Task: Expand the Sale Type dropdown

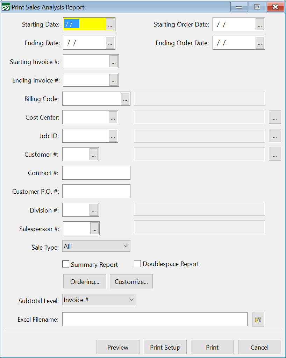Action: pyautogui.click(x=96, y=246)
